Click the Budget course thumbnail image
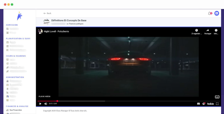 [46, 22]
